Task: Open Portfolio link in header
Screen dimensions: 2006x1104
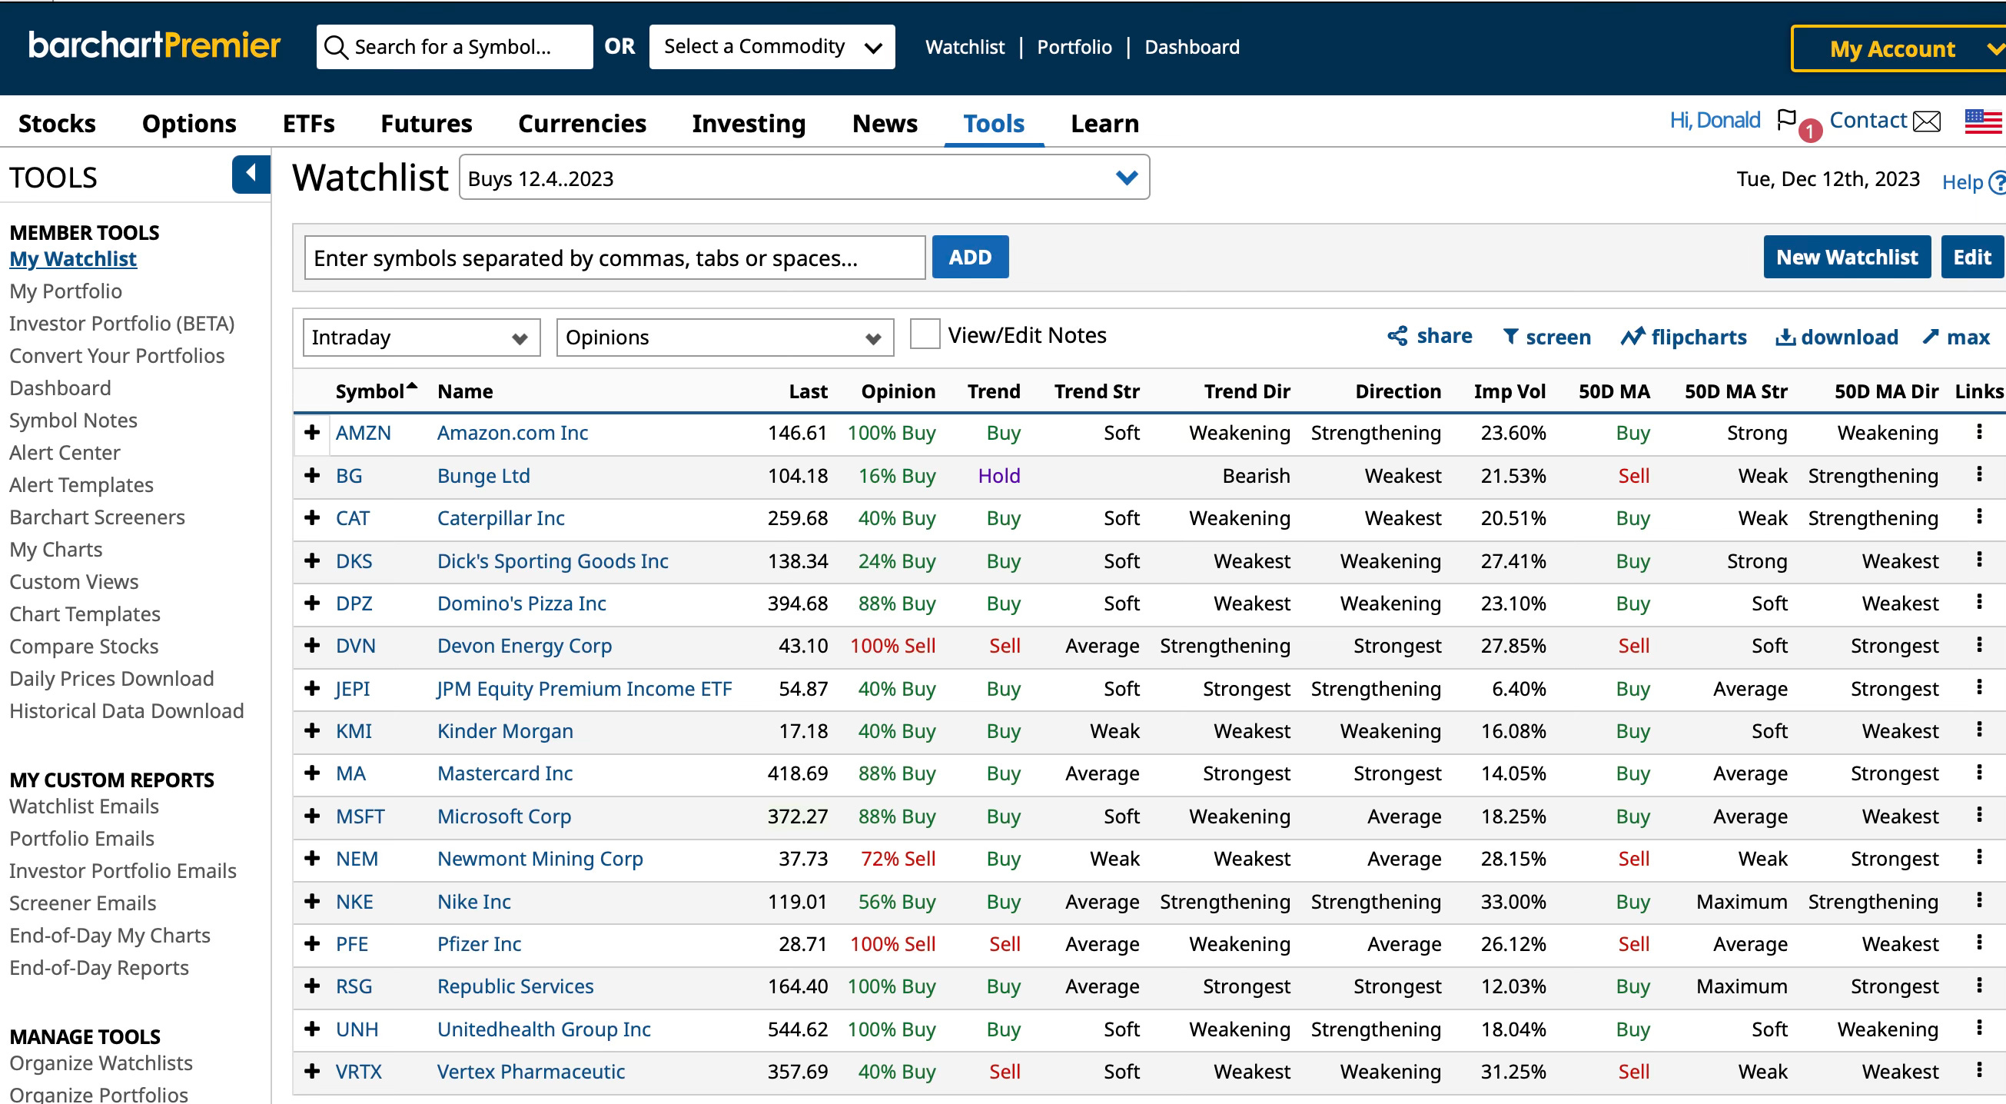Action: (1074, 47)
